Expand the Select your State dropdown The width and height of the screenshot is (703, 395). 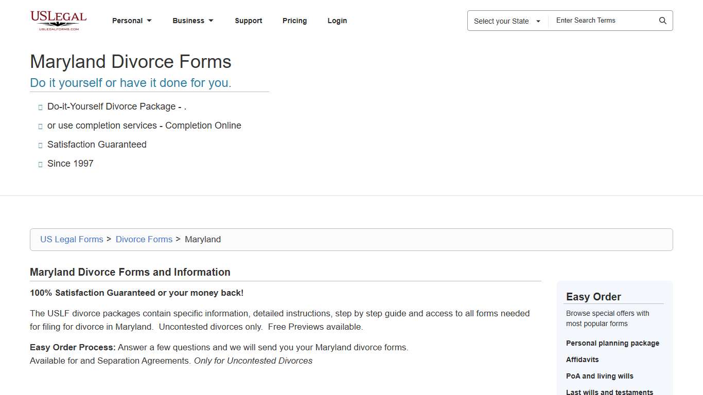tap(506, 21)
